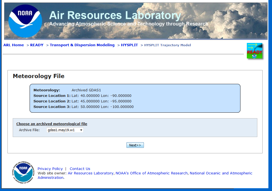The height and width of the screenshot is (191, 272).
Task: Open the Contact Us link
Action: pyautogui.click(x=80, y=169)
